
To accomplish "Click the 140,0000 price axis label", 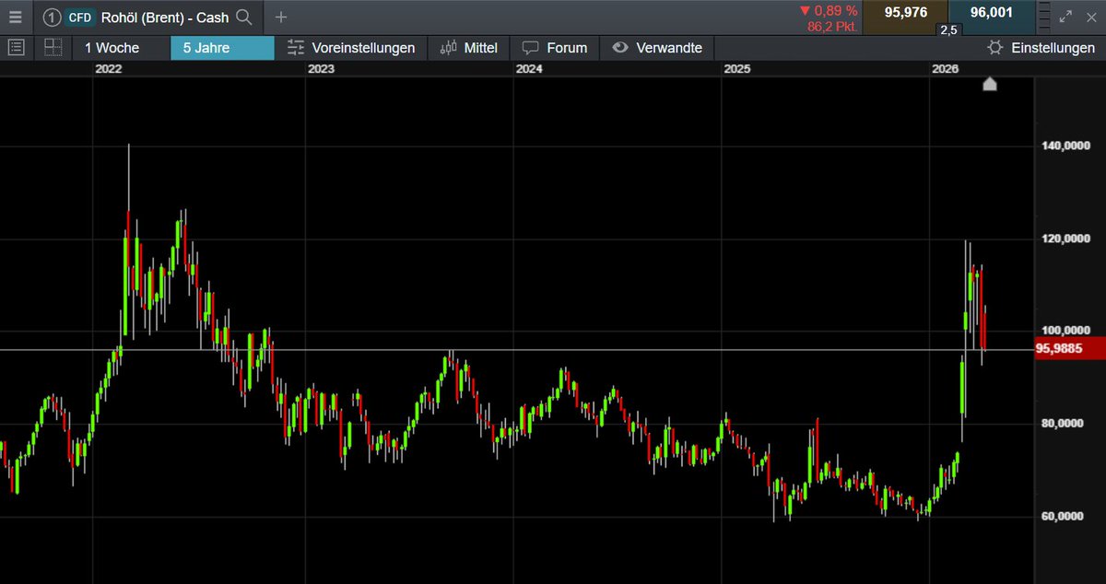I will pyautogui.click(x=1067, y=146).
